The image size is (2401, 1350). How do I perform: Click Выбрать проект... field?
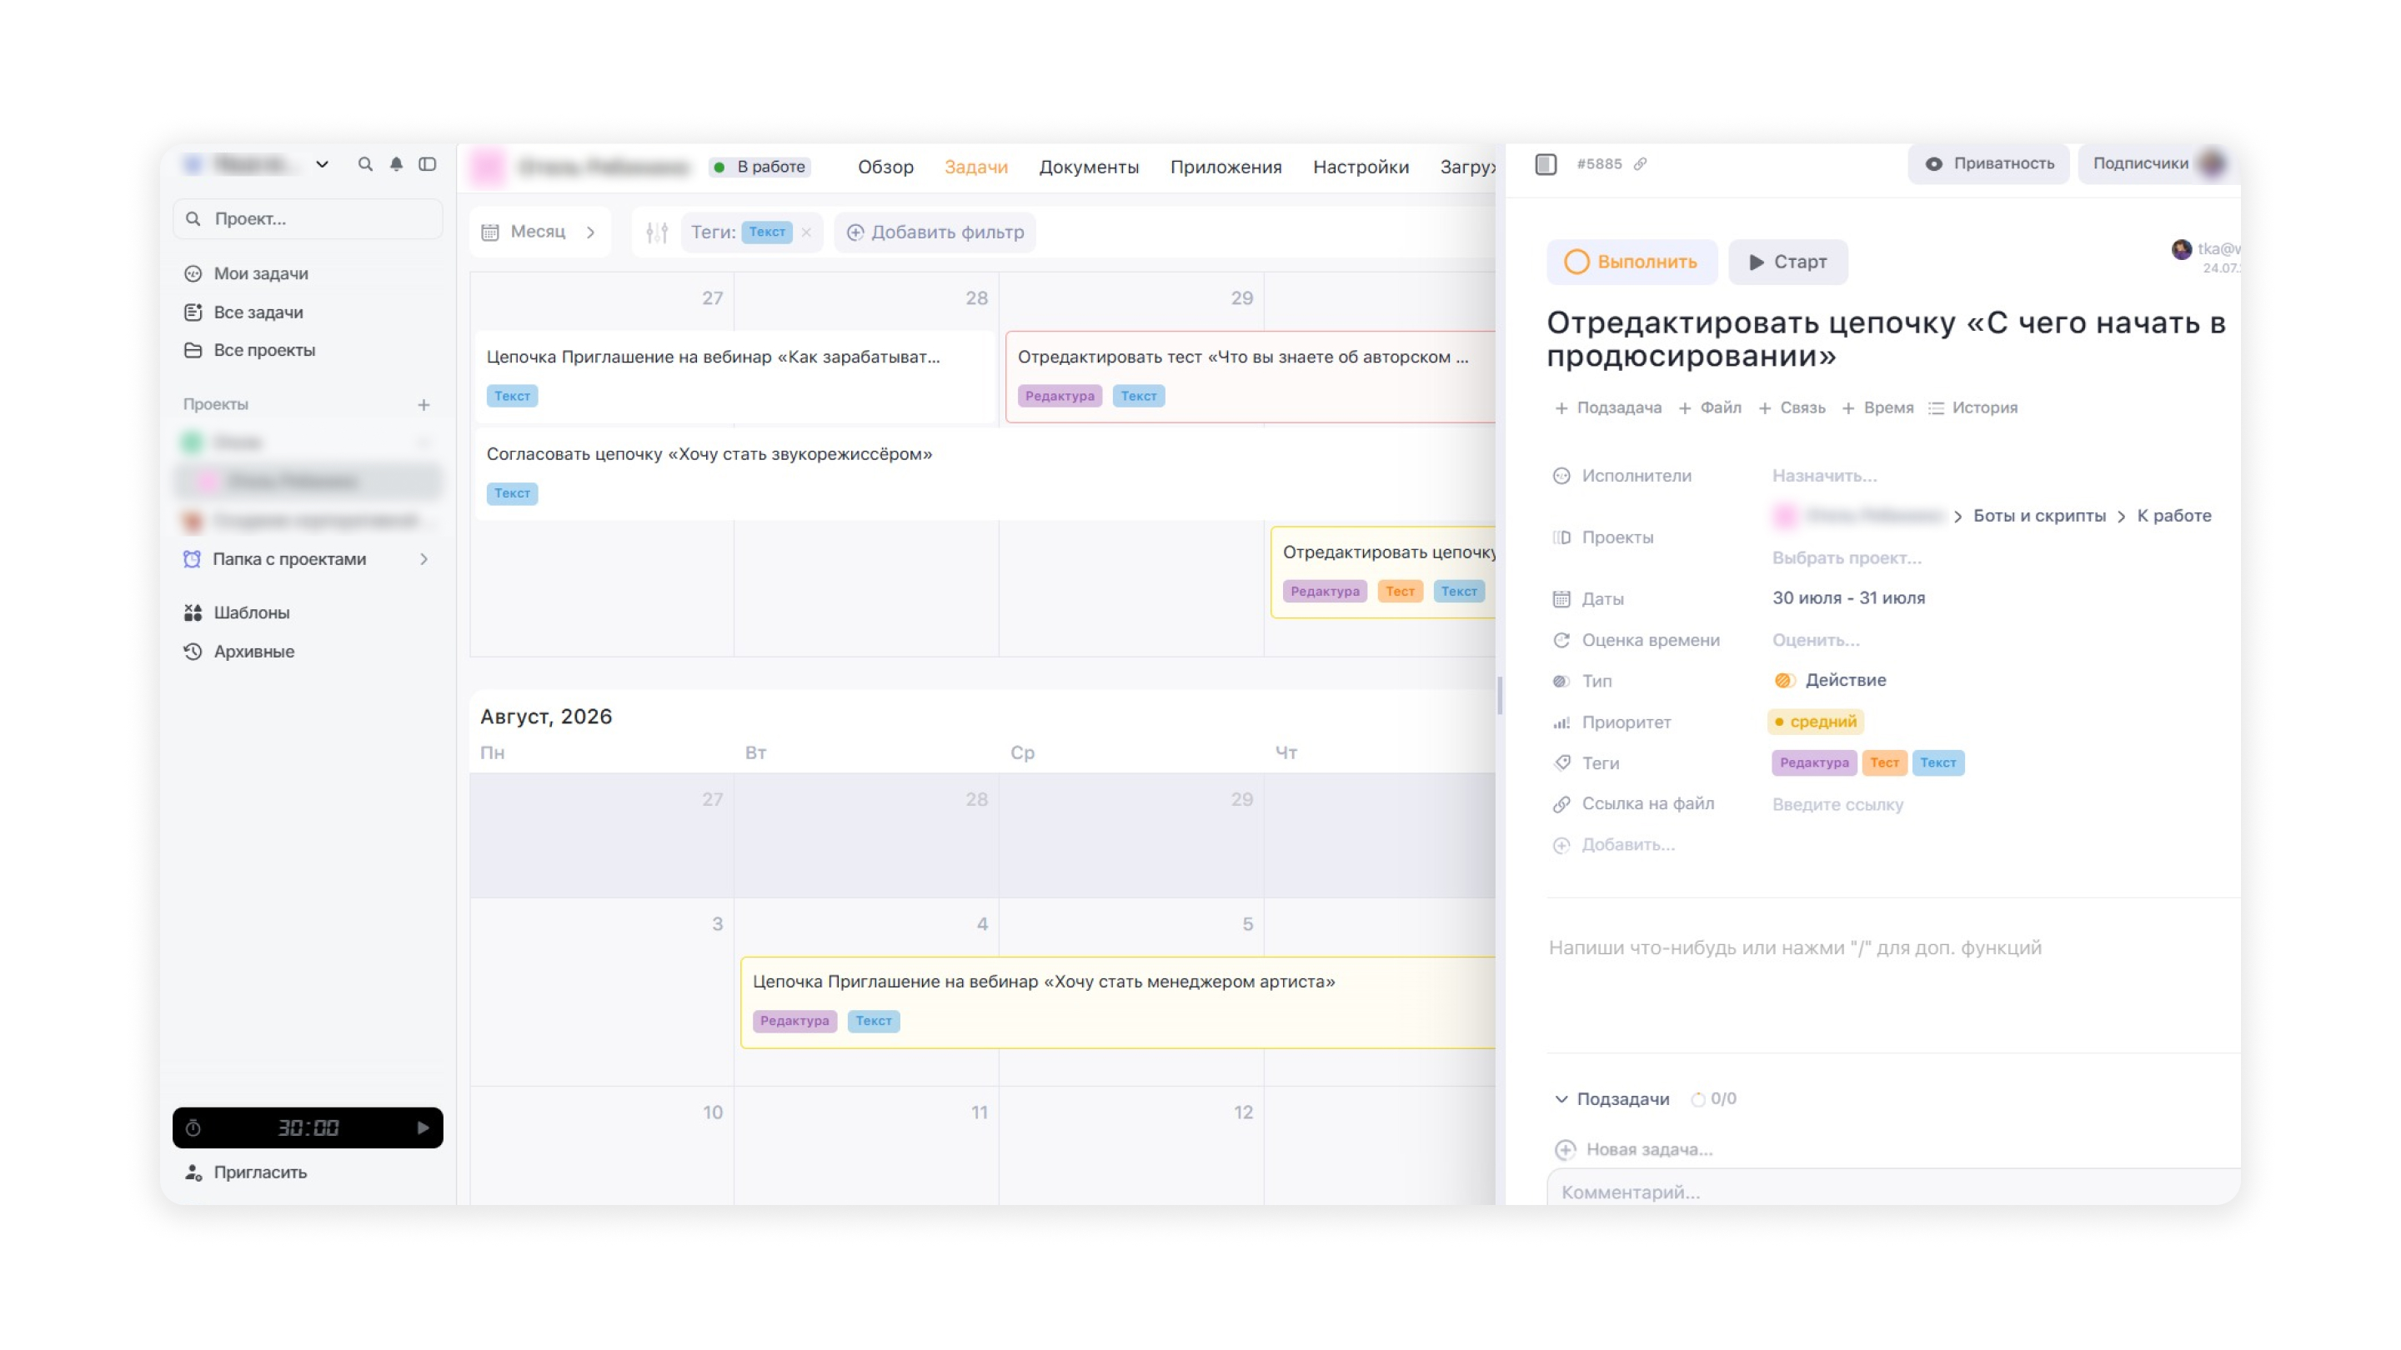pos(1847,558)
